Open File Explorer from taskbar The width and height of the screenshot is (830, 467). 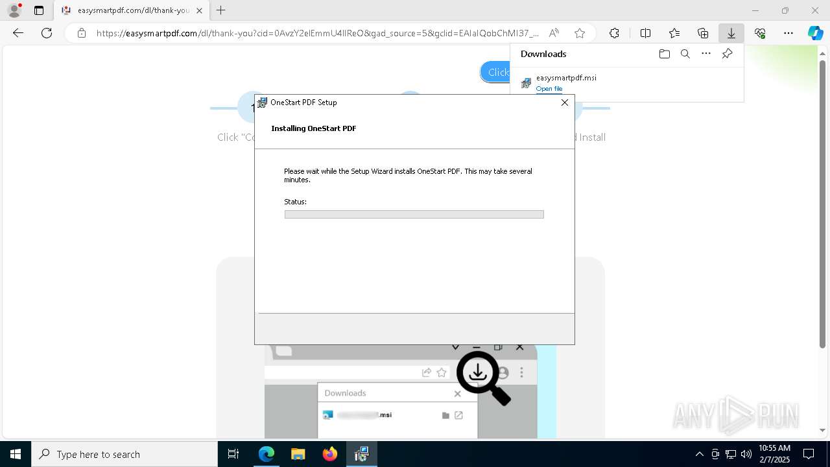pos(298,454)
